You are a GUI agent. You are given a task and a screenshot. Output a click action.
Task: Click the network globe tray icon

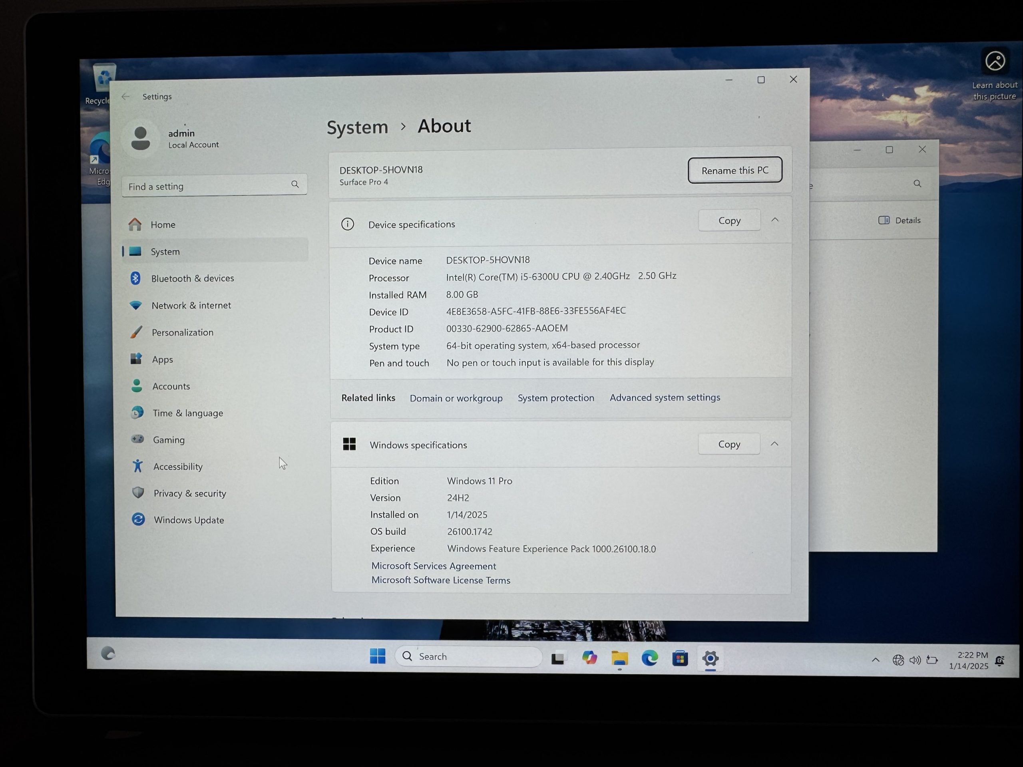[898, 660]
